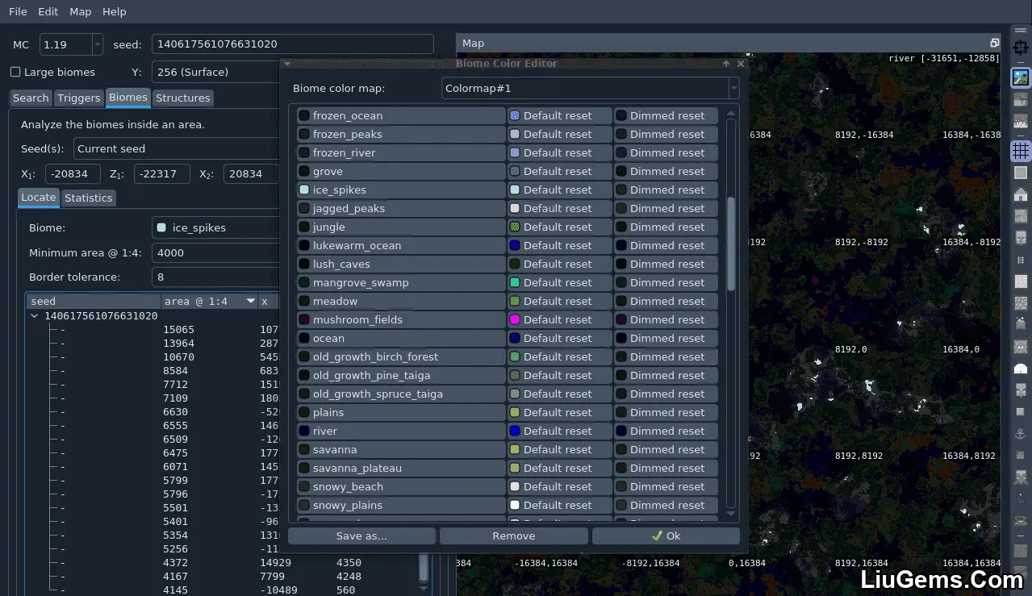Open the Help menu
This screenshot has height=596, width=1032.
tap(115, 12)
